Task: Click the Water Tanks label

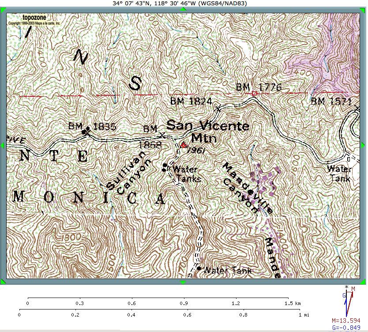Action: pos(186,174)
